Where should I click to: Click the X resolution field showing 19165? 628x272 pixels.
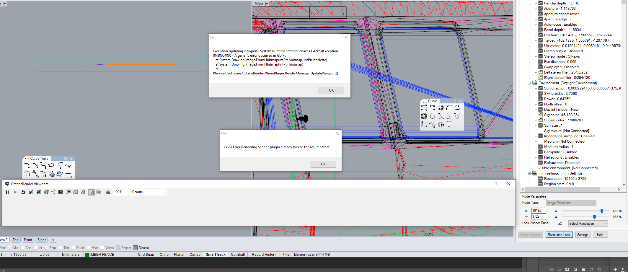click(x=539, y=211)
